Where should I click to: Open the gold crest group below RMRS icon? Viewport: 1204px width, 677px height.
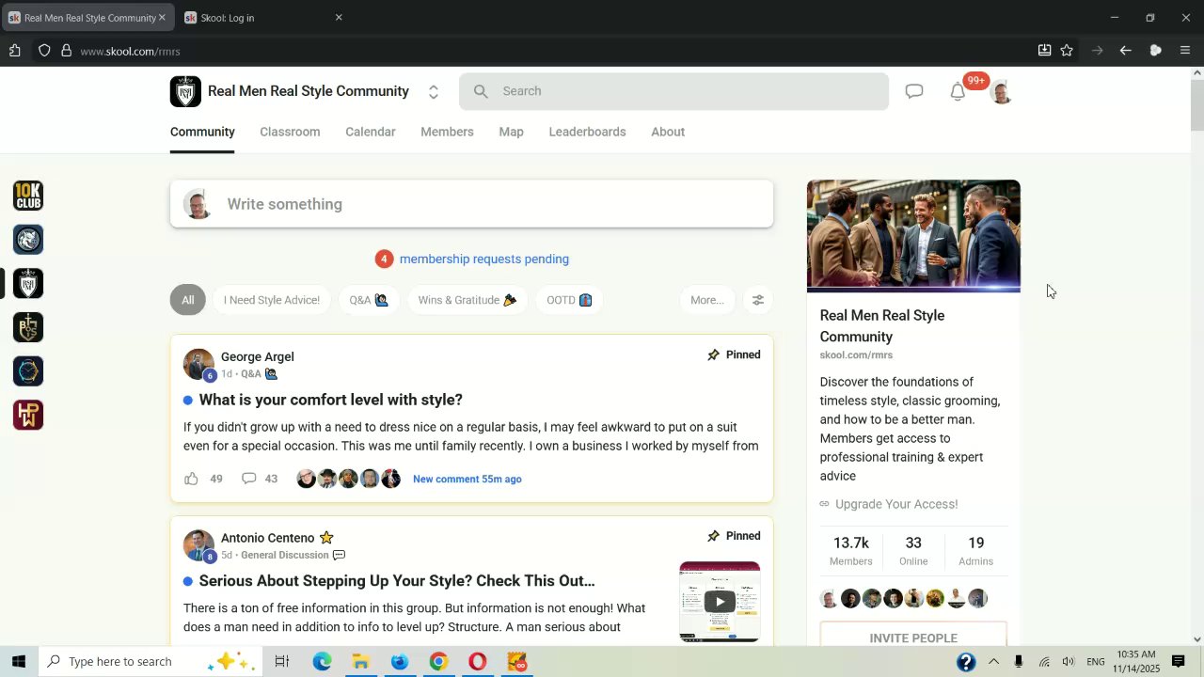tap(28, 327)
